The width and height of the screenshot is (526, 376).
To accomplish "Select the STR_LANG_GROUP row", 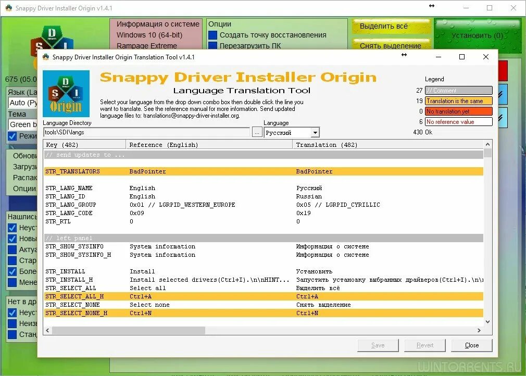I will tap(264, 205).
